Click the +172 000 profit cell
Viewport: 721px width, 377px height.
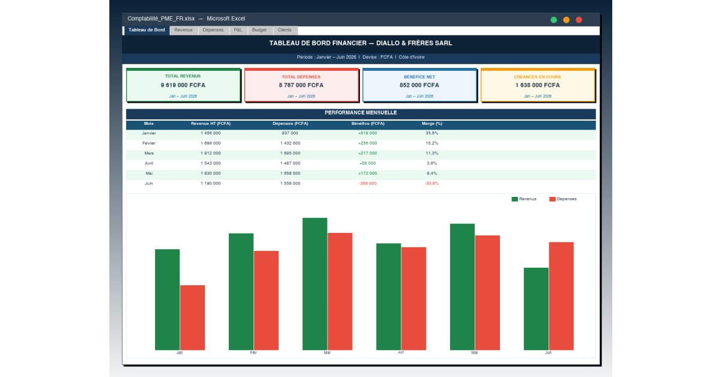[368, 173]
